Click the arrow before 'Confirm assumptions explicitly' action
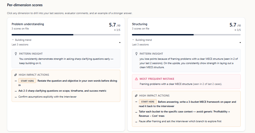This screenshot has width=255, height=133. point(16,97)
